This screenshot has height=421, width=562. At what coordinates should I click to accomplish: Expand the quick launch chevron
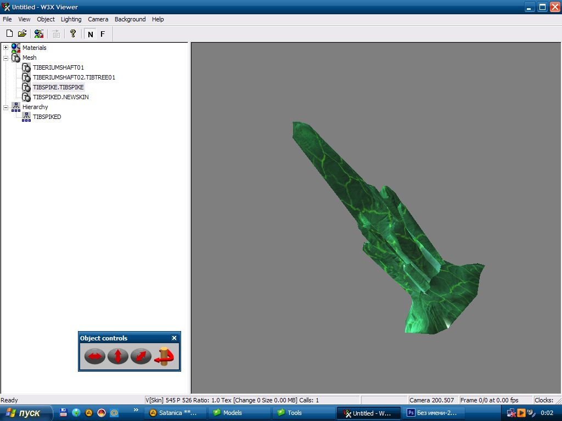pyautogui.click(x=136, y=409)
